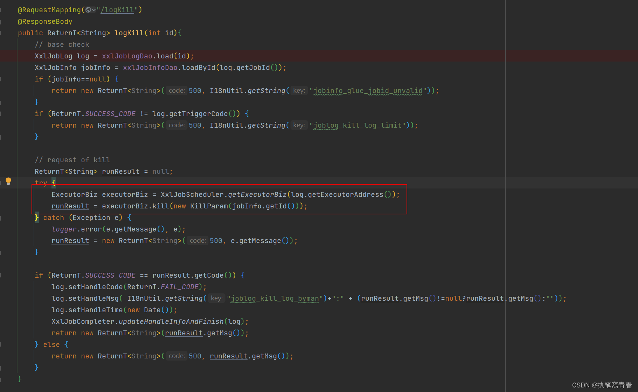Click the key: hint before "jobinfo_glue_jobid_unvalid"
Screen dimensions: 638x392
(x=299, y=91)
